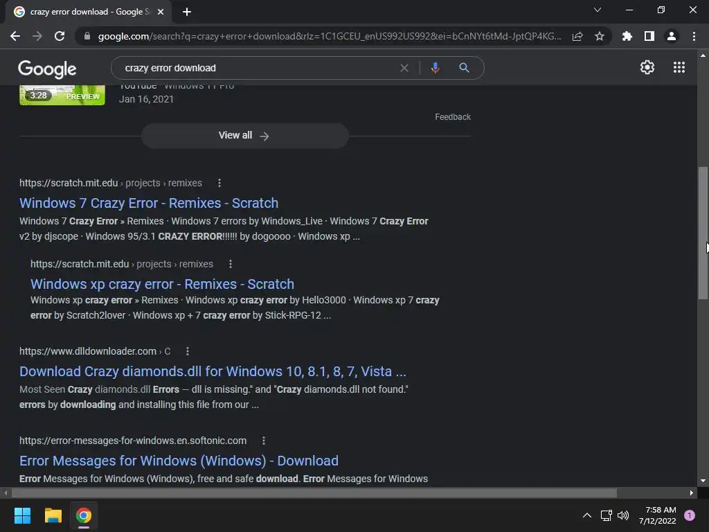Open File Explorer from the taskbar
709x532 pixels.
tap(53, 515)
